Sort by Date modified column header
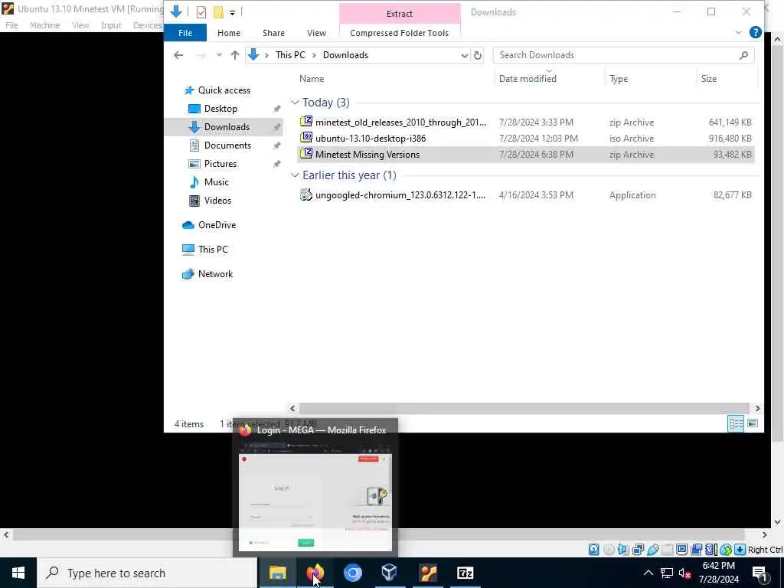Screen dimensions: 784x588 pos(528,79)
